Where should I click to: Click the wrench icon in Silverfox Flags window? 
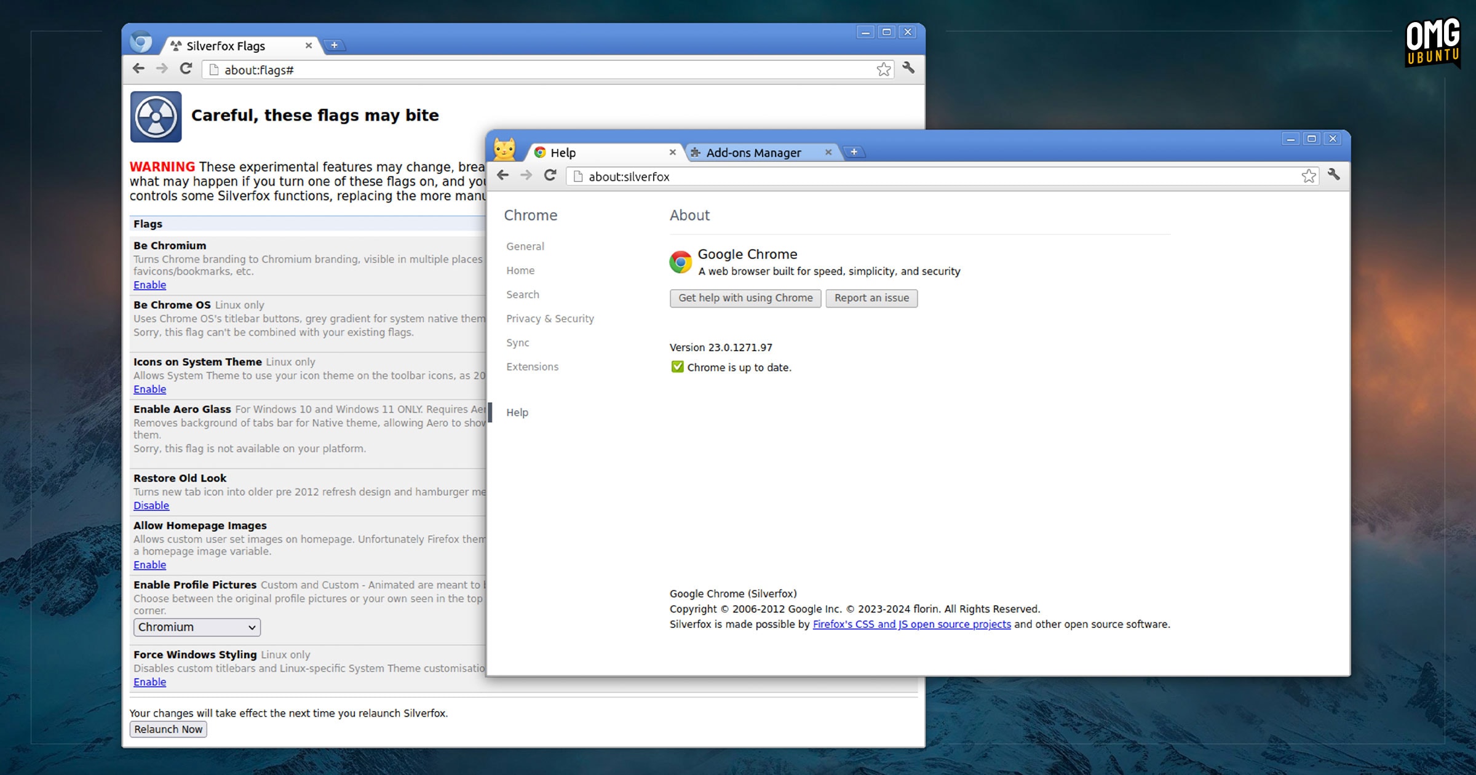click(908, 68)
